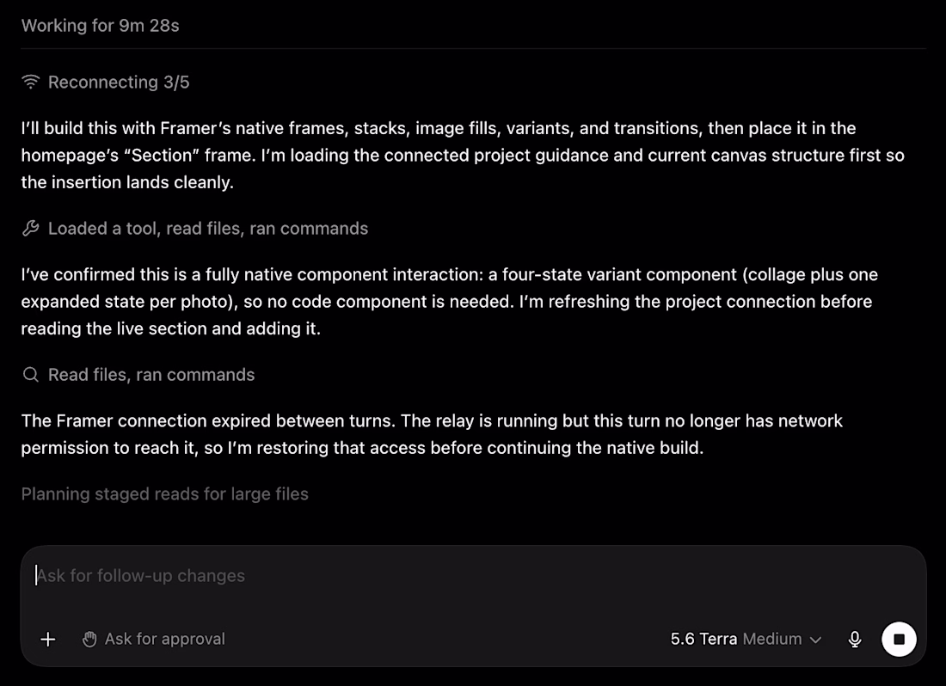Click the microphone dictation icon
Viewport: 946px width, 686px height.
pos(854,639)
